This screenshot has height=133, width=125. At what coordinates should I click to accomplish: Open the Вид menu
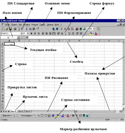[x=20, y=25]
